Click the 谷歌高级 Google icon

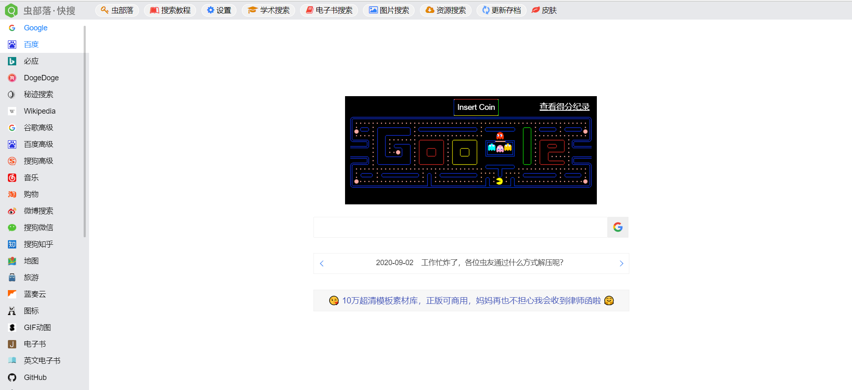(12, 128)
